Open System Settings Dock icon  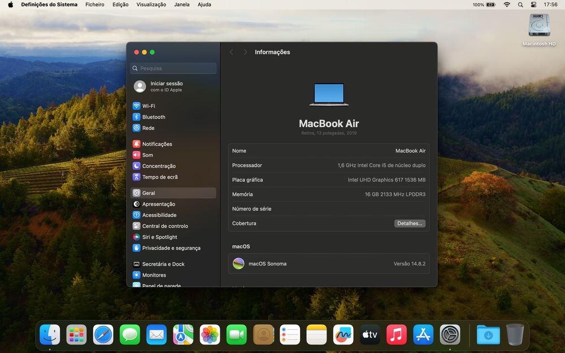click(450, 334)
